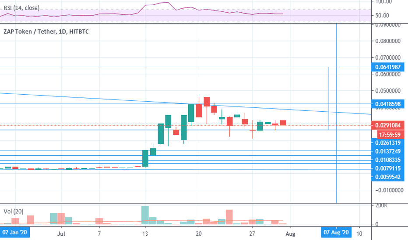The width and height of the screenshot is (408, 240).
Task: Click the highest red candle after 20
Action: point(207,102)
